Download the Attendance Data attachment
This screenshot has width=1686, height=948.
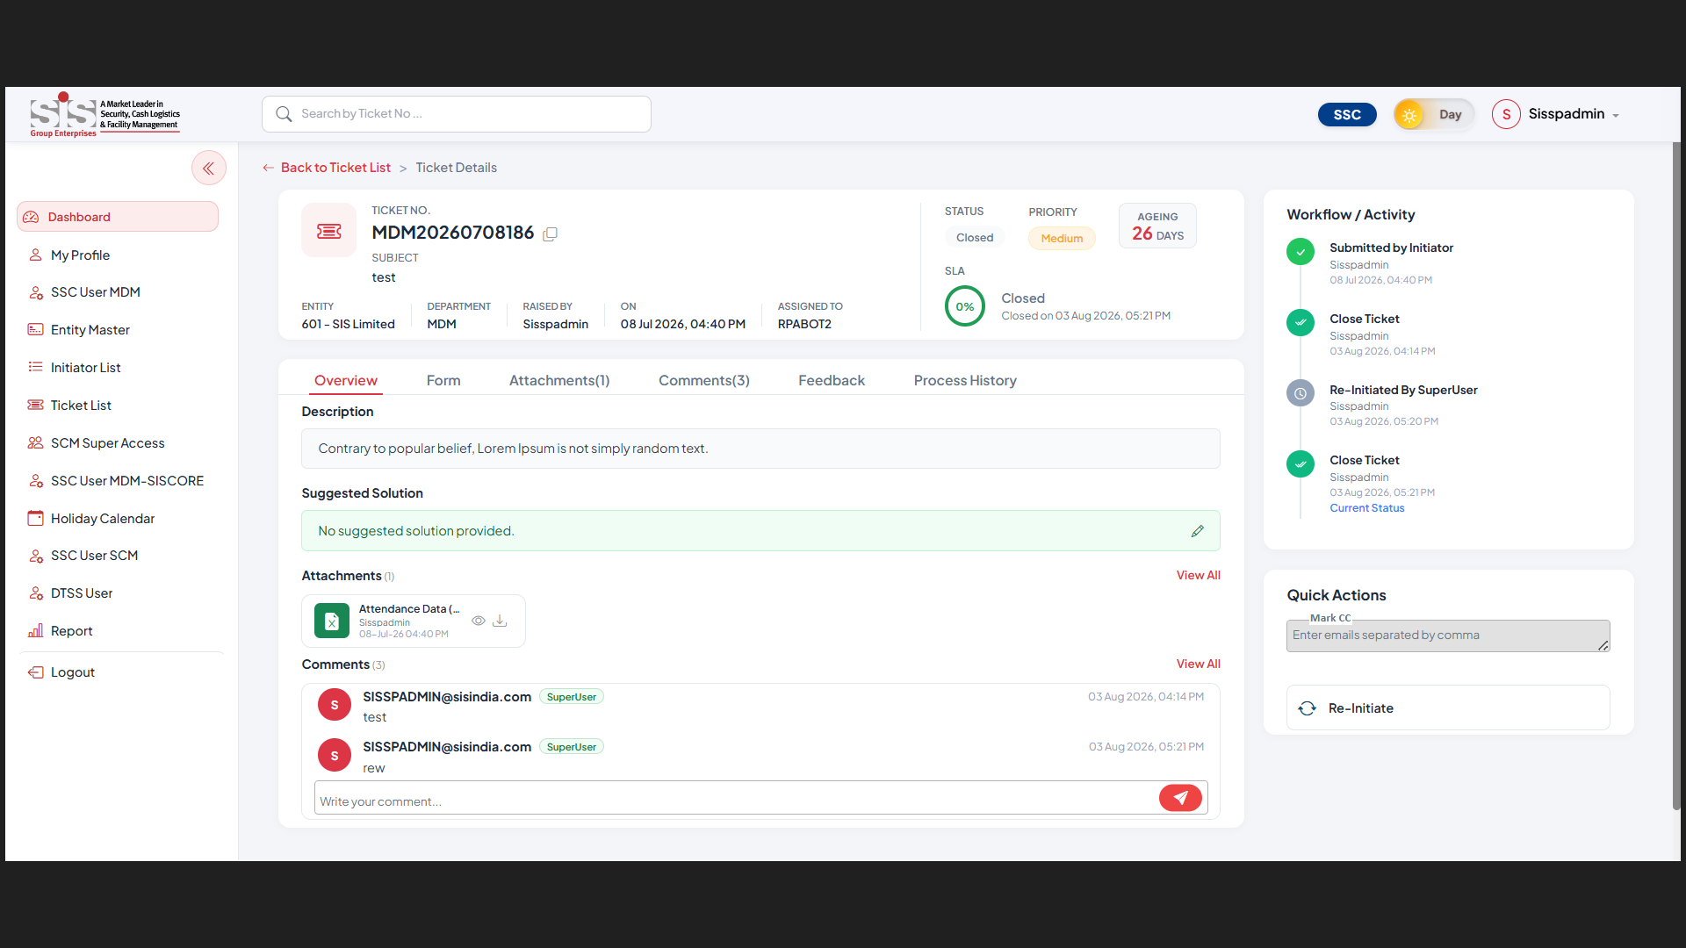tap(500, 621)
